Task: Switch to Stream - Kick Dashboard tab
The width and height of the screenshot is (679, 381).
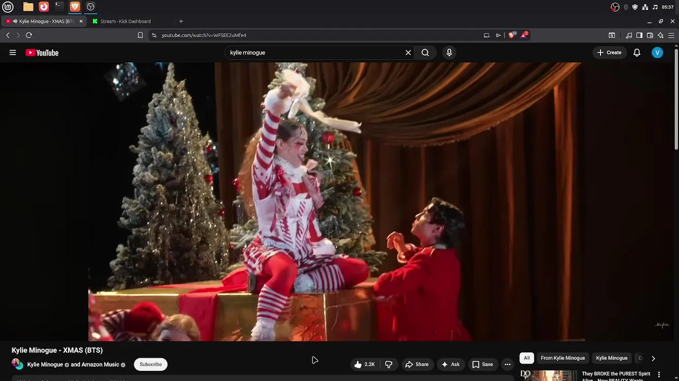Action: [126, 21]
